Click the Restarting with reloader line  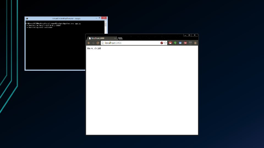pyautogui.click(x=39, y=27)
